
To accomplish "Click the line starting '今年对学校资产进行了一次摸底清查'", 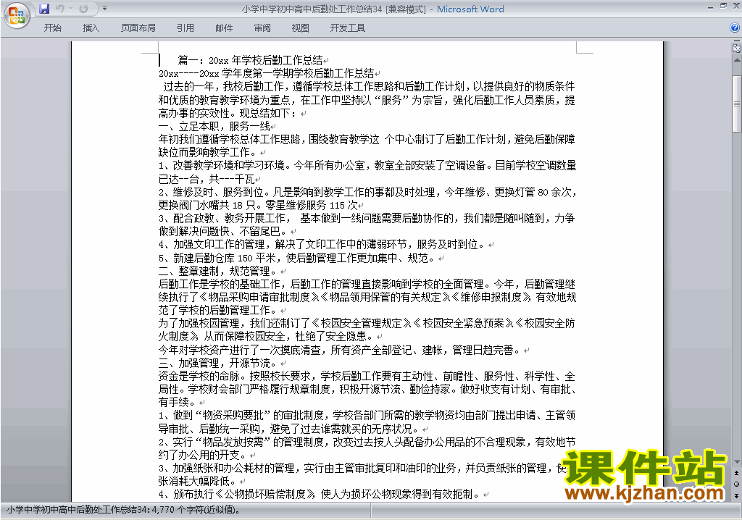I will point(339,350).
